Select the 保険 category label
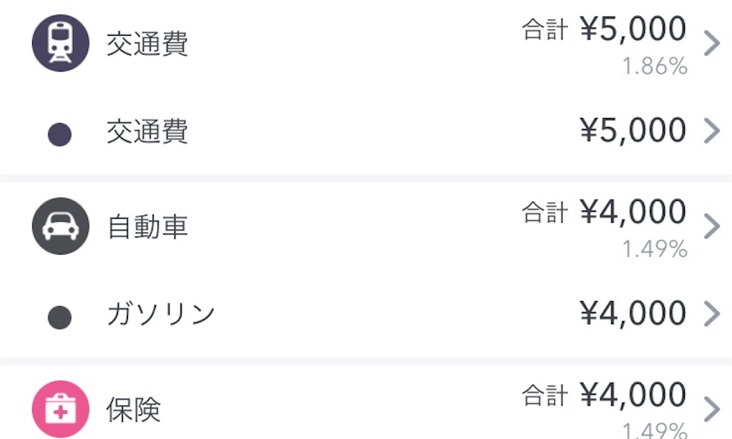Image resolution: width=732 pixels, height=439 pixels. 134,410
